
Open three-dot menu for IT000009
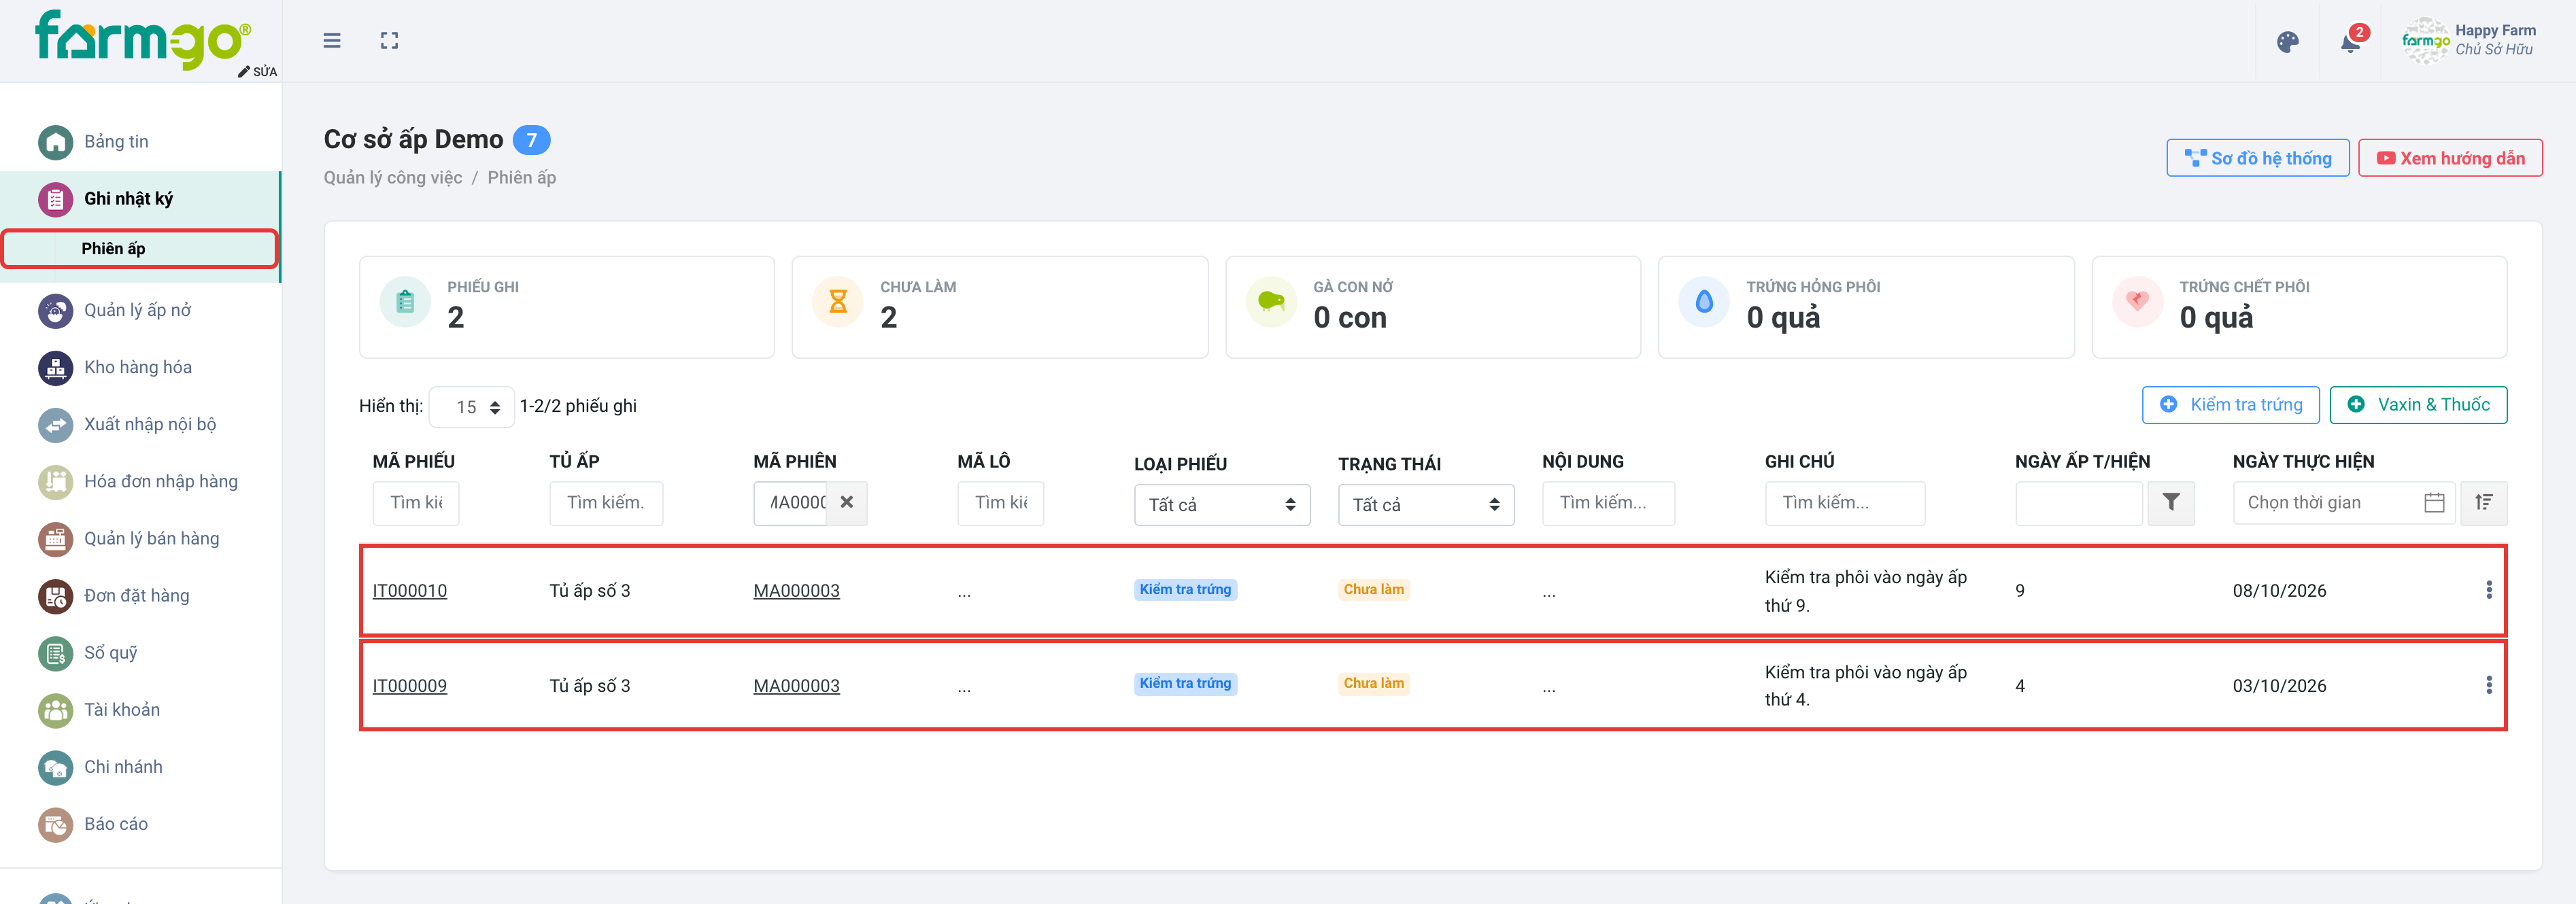(2488, 685)
